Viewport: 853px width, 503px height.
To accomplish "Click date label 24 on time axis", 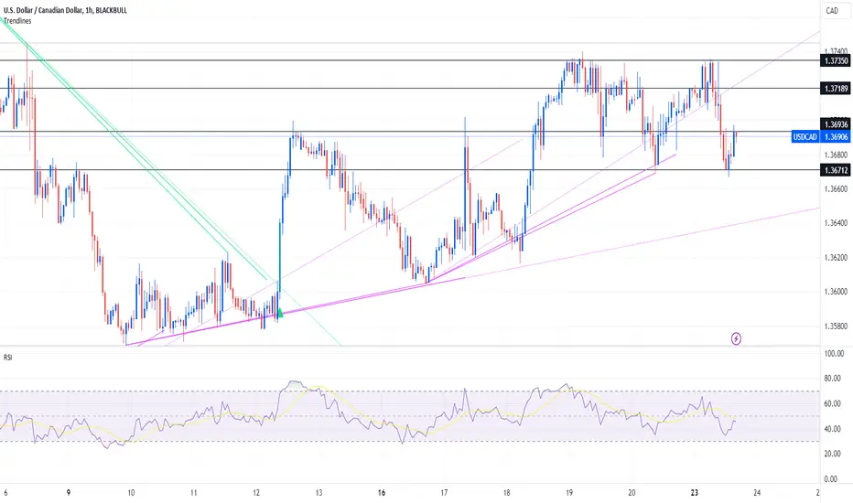I will coord(757,493).
